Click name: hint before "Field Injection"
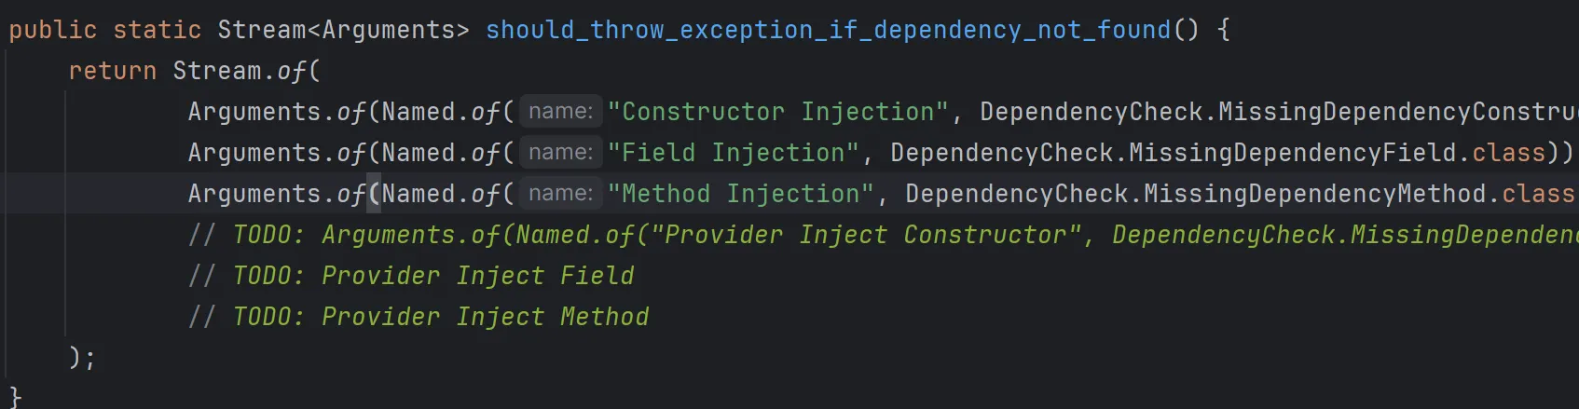Viewport: 1579px width, 409px height. click(560, 153)
